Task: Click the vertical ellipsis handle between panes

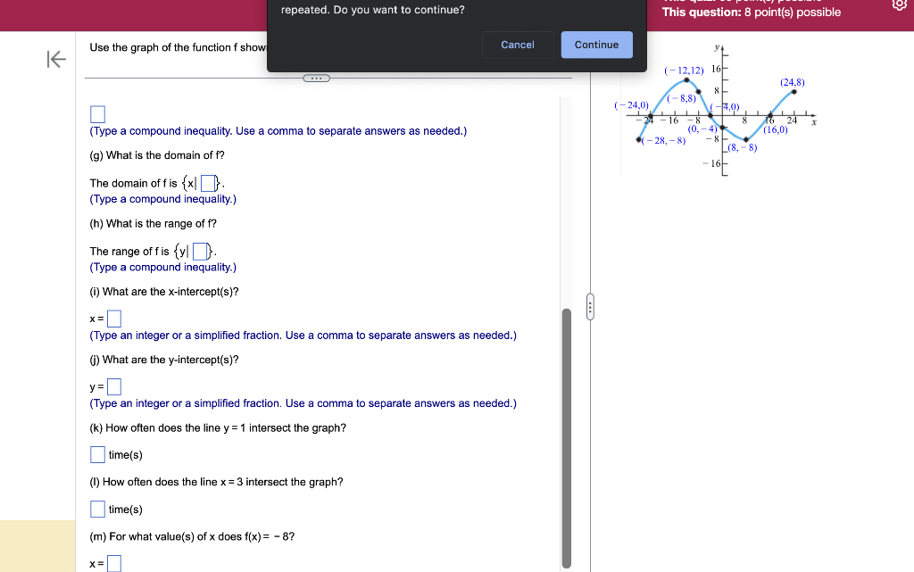Action: click(591, 306)
